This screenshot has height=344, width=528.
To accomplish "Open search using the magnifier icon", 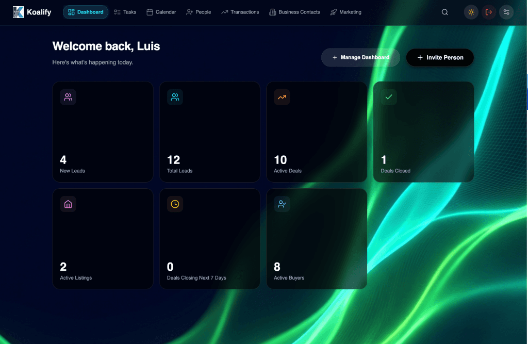I will pyautogui.click(x=444, y=12).
